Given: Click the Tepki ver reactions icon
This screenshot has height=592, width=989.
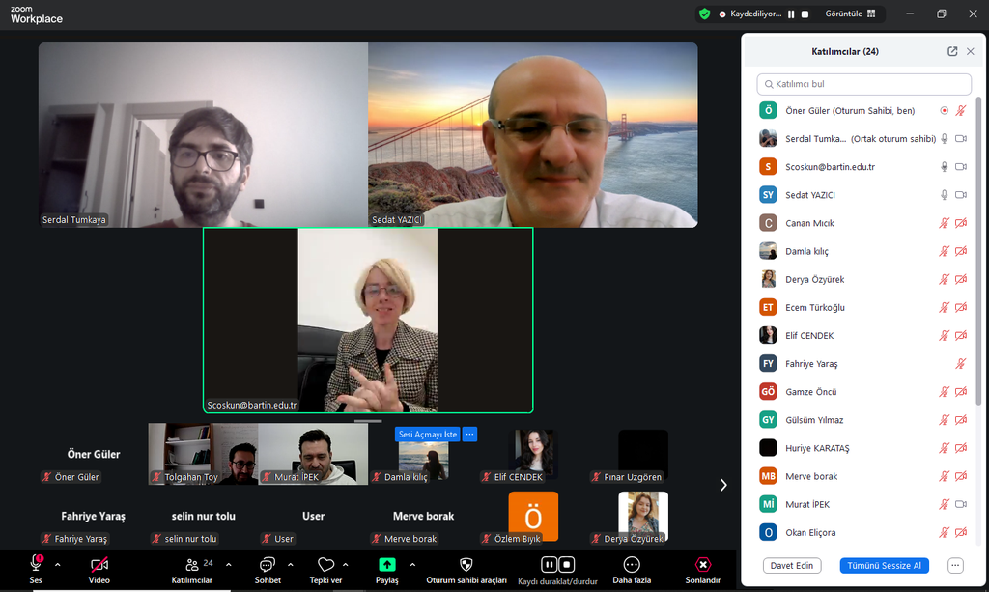Looking at the screenshot, I should (325, 565).
